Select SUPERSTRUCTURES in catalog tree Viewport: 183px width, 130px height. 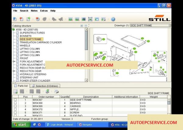[32, 33]
